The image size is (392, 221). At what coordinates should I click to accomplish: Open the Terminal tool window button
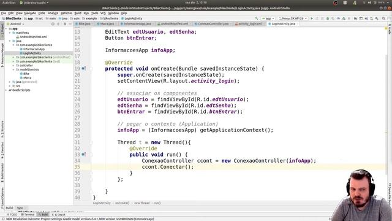tap(28, 214)
